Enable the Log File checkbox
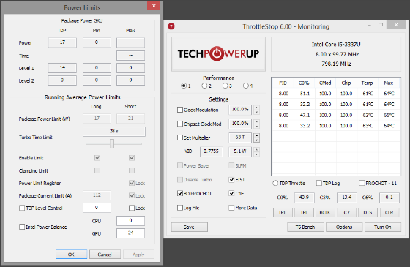The width and height of the screenshot is (410, 267). (x=180, y=208)
